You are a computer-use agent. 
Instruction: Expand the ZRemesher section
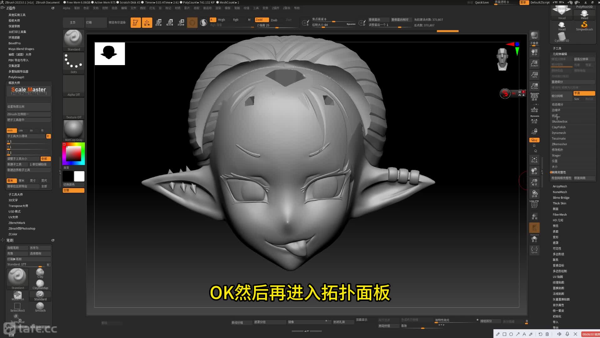(559, 144)
